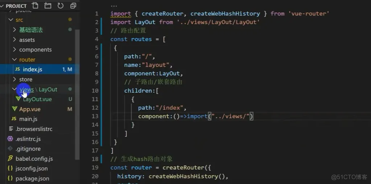Open App.vue file
The image size is (371, 184).
coord(30,109)
